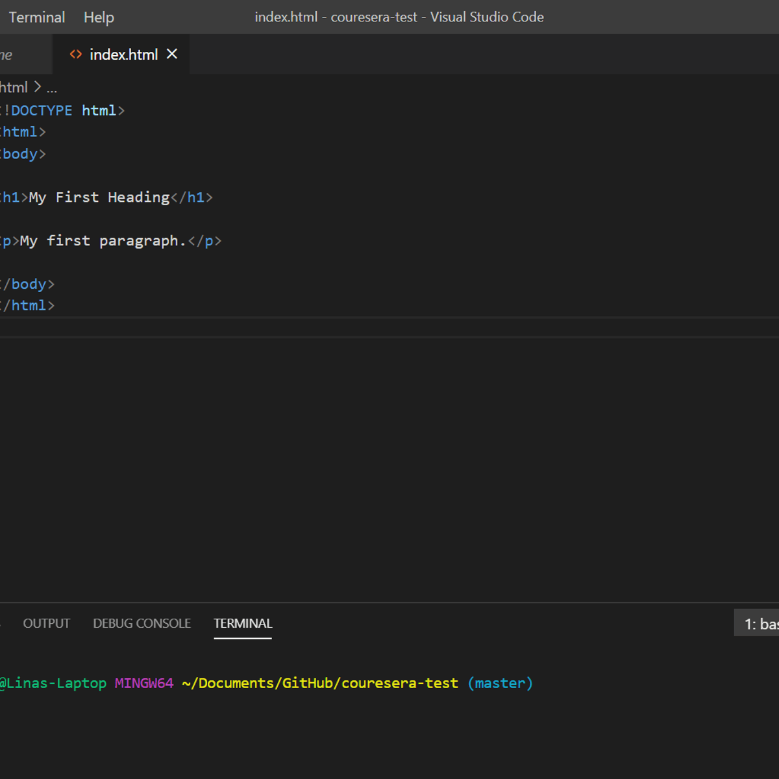Switch to the DEBUG CONSOLE panel tab

click(142, 623)
